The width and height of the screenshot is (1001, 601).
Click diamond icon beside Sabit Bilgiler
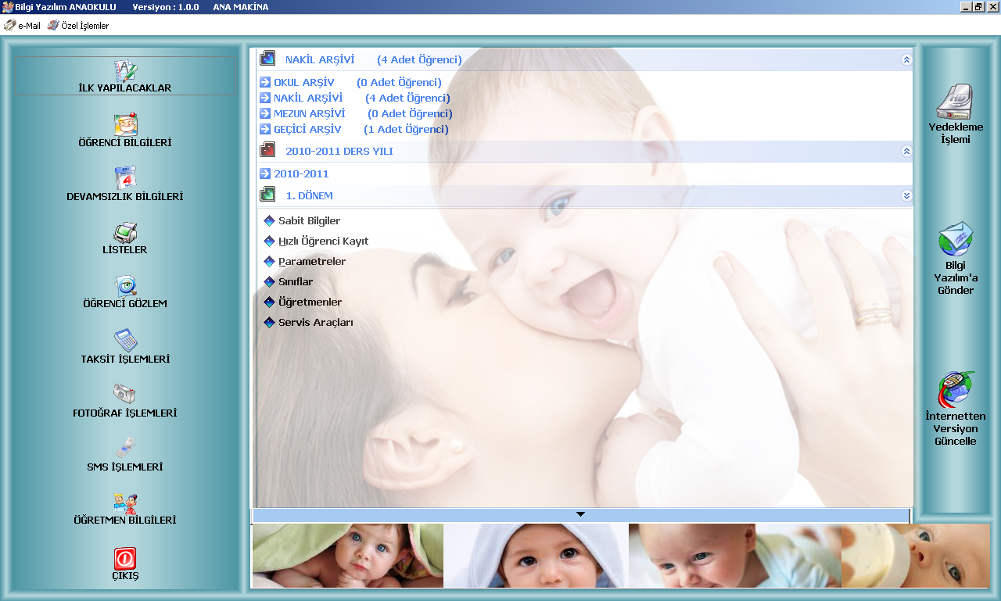click(x=270, y=221)
